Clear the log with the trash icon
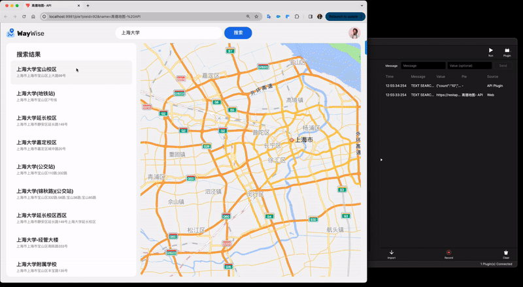The image size is (523, 287). click(506, 252)
